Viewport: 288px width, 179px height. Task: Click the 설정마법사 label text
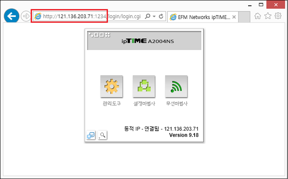tap(144, 104)
